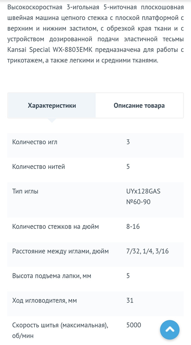Click the needle count value 3
This screenshot has width=191, height=345.
128,142
